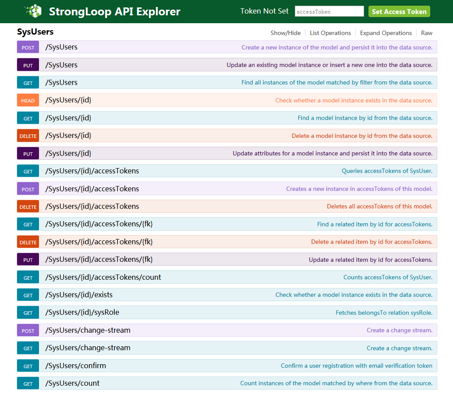This screenshot has width=453, height=394.
Task: Click Expand Operations link
Action: coord(386,33)
